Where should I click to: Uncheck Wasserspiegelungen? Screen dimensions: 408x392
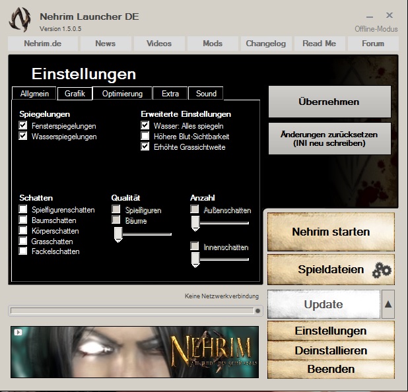[23, 136]
